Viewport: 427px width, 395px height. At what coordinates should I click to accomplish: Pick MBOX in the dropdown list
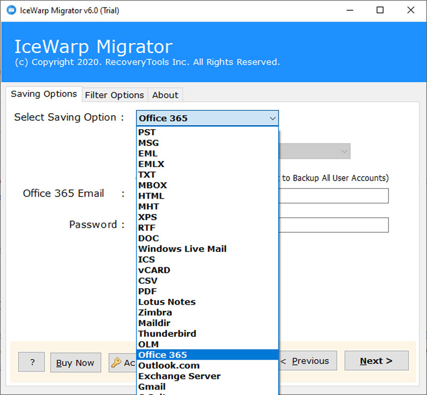tap(207, 185)
